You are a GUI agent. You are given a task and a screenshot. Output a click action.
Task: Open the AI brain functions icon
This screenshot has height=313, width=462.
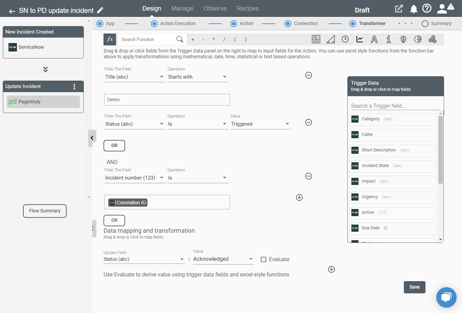pyautogui.click(x=418, y=39)
